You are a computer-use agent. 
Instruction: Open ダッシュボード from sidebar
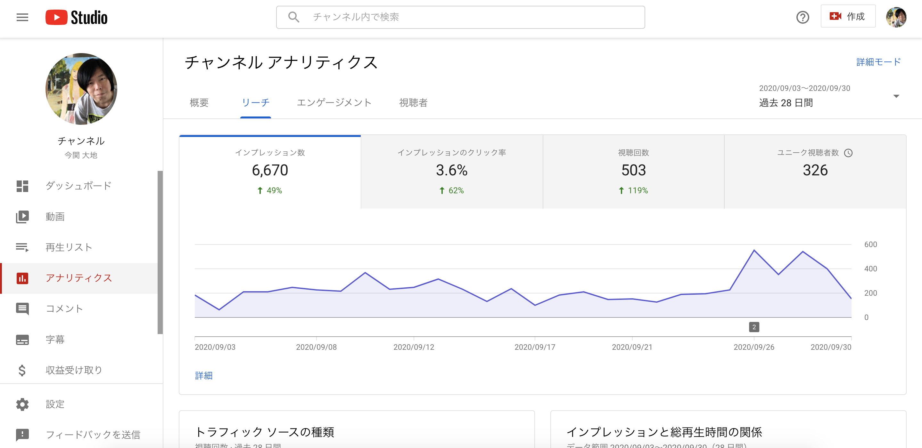pyautogui.click(x=79, y=186)
